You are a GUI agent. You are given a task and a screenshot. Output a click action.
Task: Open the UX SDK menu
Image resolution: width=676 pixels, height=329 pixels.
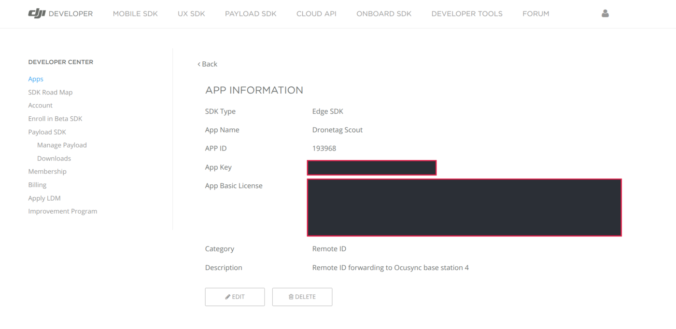point(191,14)
